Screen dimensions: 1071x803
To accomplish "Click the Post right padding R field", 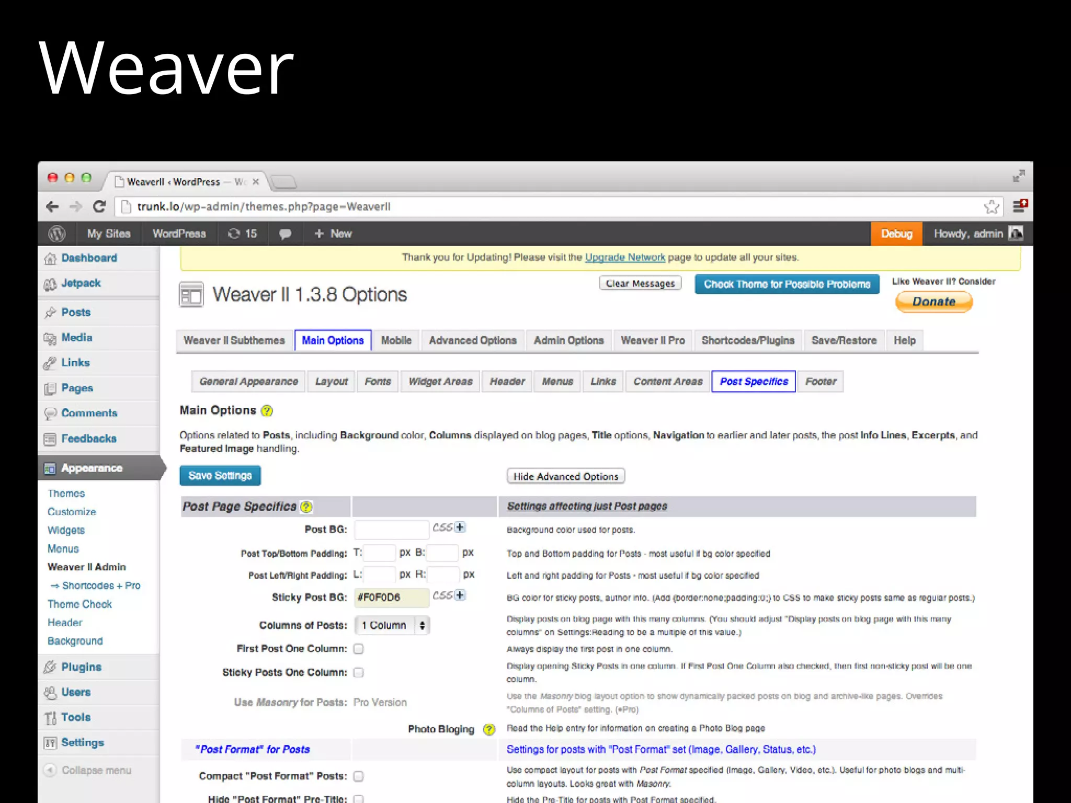I will tap(443, 575).
